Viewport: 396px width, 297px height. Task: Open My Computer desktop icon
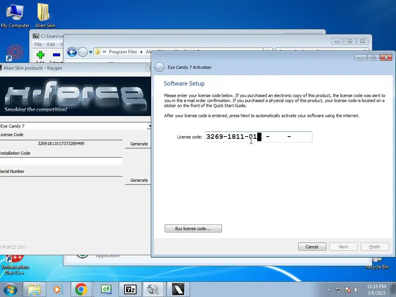15,15
